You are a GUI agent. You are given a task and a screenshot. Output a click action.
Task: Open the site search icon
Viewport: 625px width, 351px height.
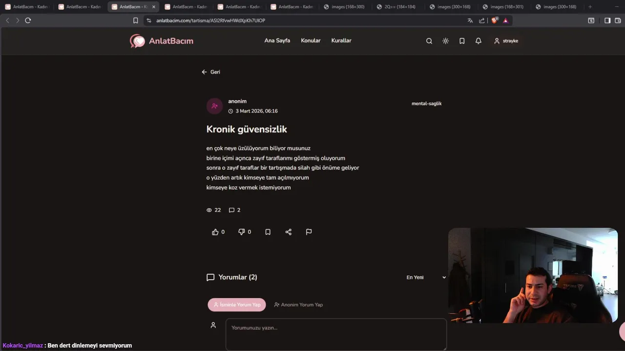click(x=429, y=41)
